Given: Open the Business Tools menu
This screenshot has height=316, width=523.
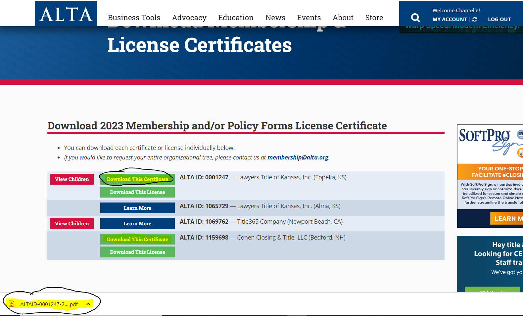Looking at the screenshot, I should [134, 18].
